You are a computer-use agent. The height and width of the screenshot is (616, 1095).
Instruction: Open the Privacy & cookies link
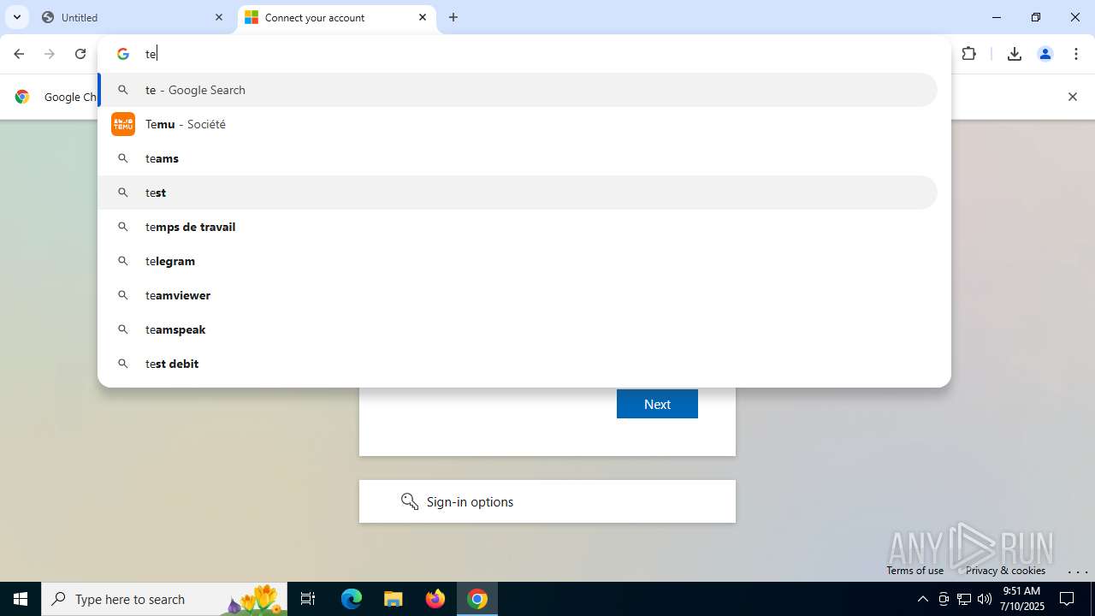click(1005, 571)
